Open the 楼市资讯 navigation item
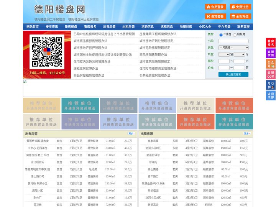Viewport: 276px width, 207px height. pyautogui.click(x=52, y=27)
